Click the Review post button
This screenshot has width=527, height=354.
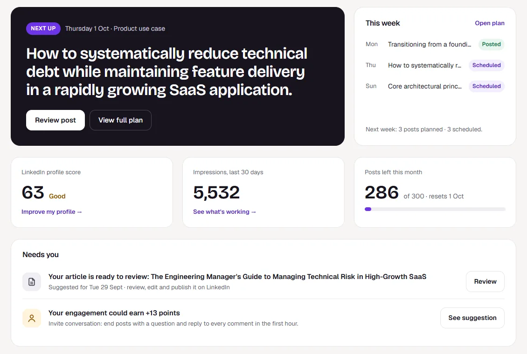click(x=55, y=120)
